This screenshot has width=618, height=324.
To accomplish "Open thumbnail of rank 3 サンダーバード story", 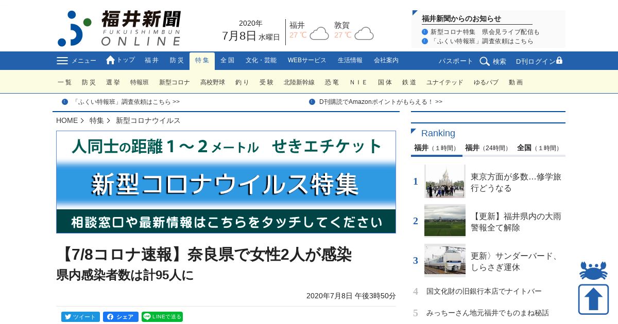I will [445, 260].
